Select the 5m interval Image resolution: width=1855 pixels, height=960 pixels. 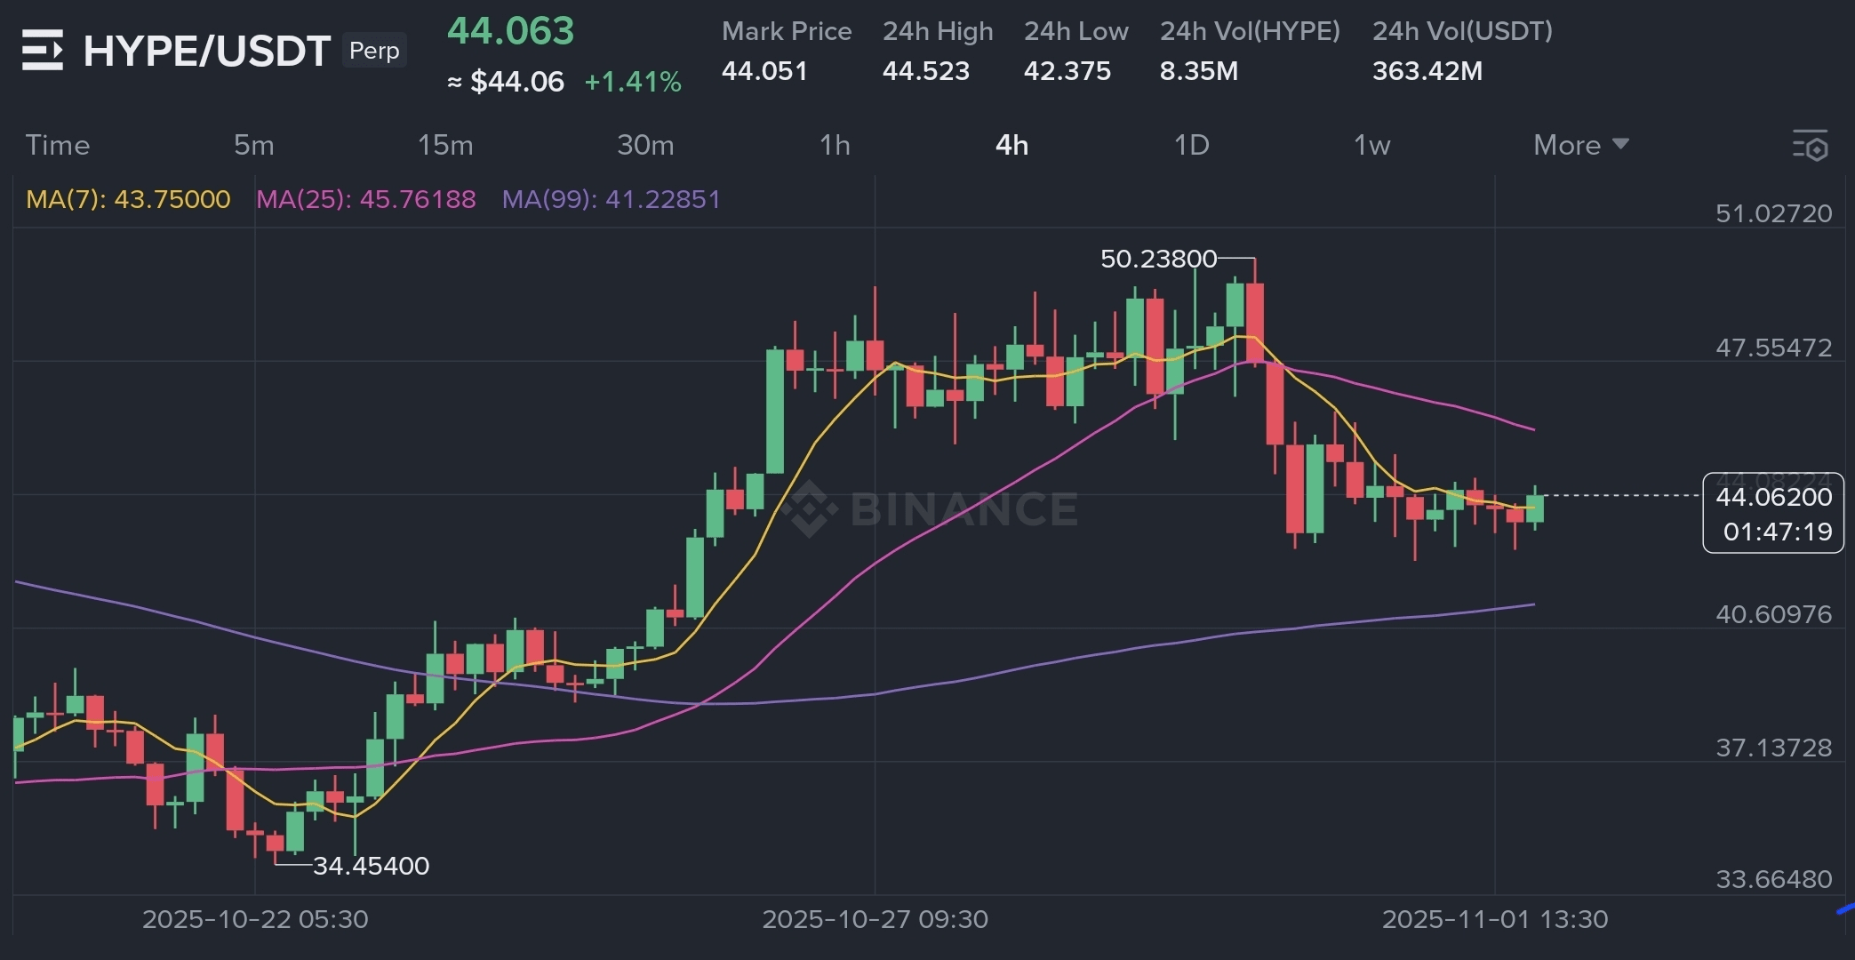pyautogui.click(x=253, y=145)
